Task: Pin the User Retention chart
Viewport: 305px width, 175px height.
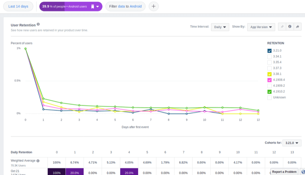Action: pos(282,27)
